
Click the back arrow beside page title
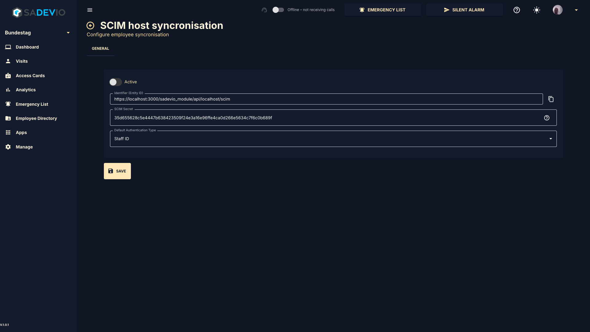(x=90, y=26)
